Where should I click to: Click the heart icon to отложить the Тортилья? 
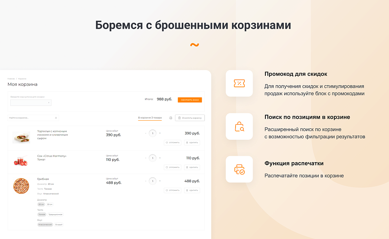click(167, 142)
